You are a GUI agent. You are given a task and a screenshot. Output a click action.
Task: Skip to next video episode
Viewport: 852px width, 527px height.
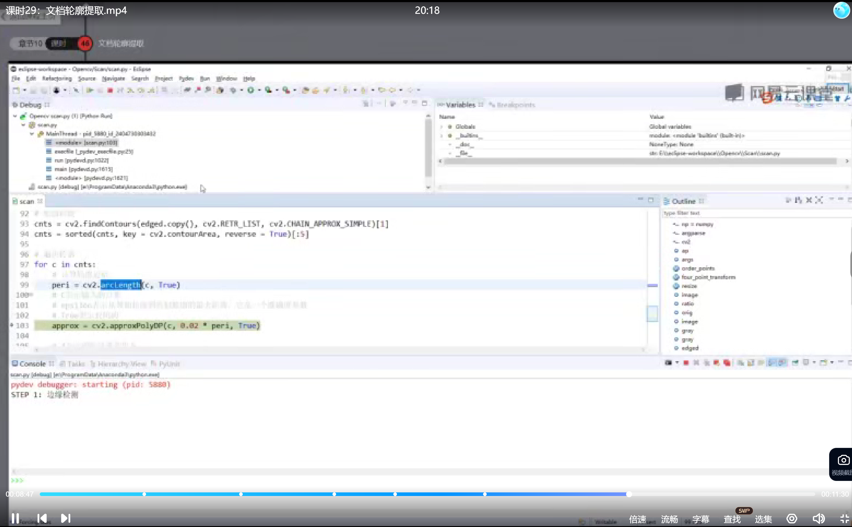pyautogui.click(x=66, y=518)
